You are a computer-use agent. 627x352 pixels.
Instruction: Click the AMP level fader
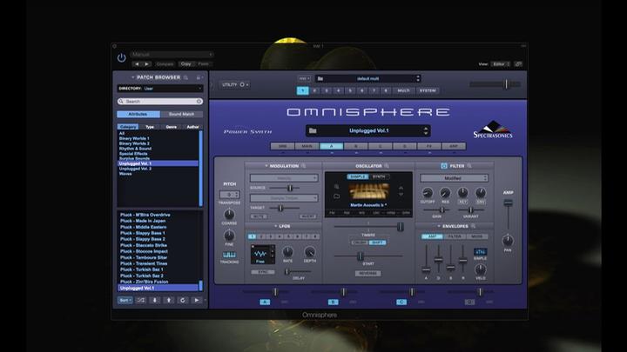click(508, 203)
